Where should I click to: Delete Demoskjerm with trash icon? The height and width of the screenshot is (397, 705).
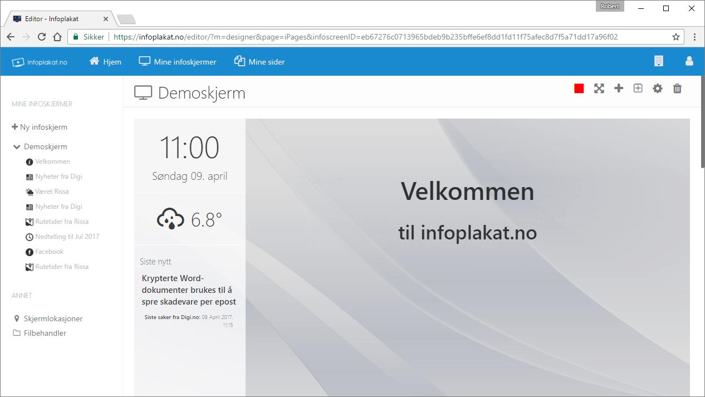coord(677,89)
